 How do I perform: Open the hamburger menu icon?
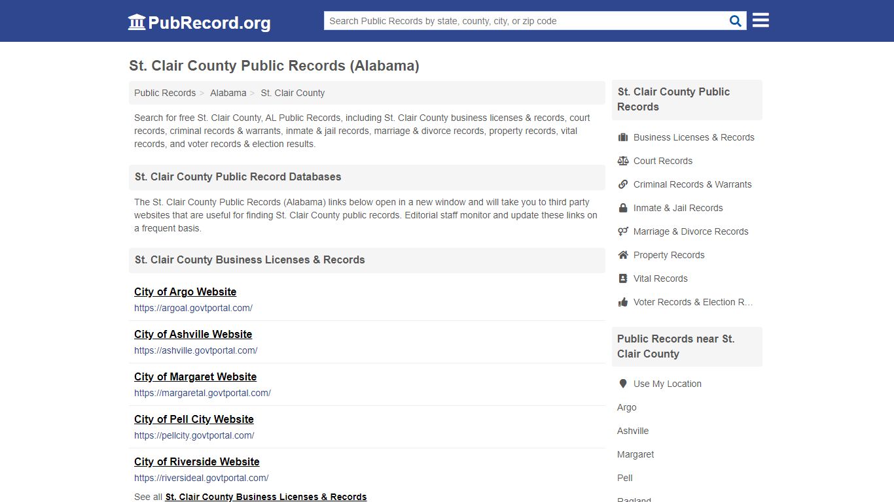760,20
